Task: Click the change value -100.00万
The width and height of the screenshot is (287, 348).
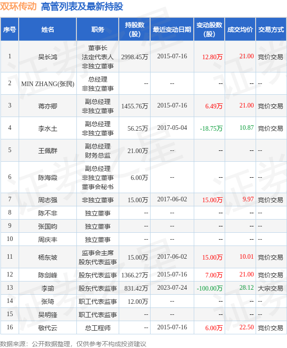Action: 210,288
